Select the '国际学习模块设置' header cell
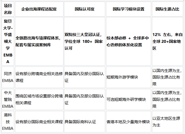The image size is (185, 134). pos(129,9)
